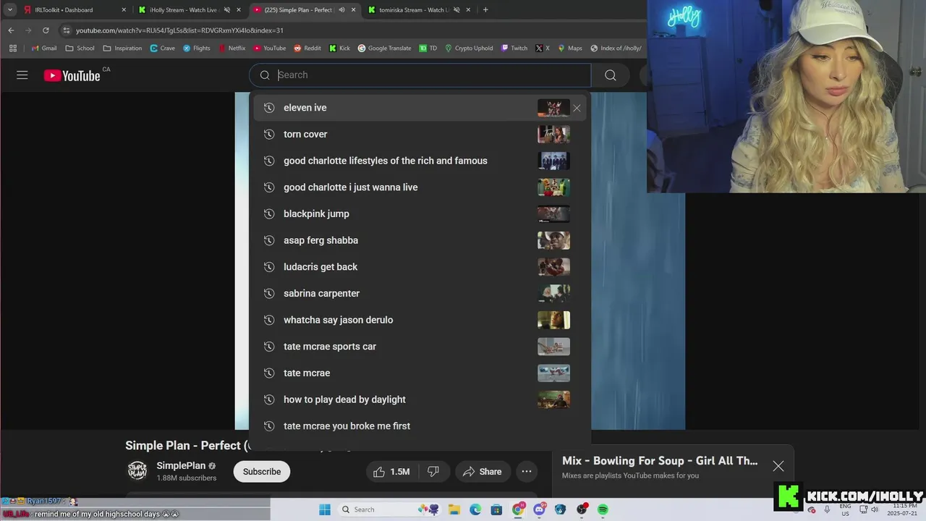Open the Netflix bookmark

point(232,48)
